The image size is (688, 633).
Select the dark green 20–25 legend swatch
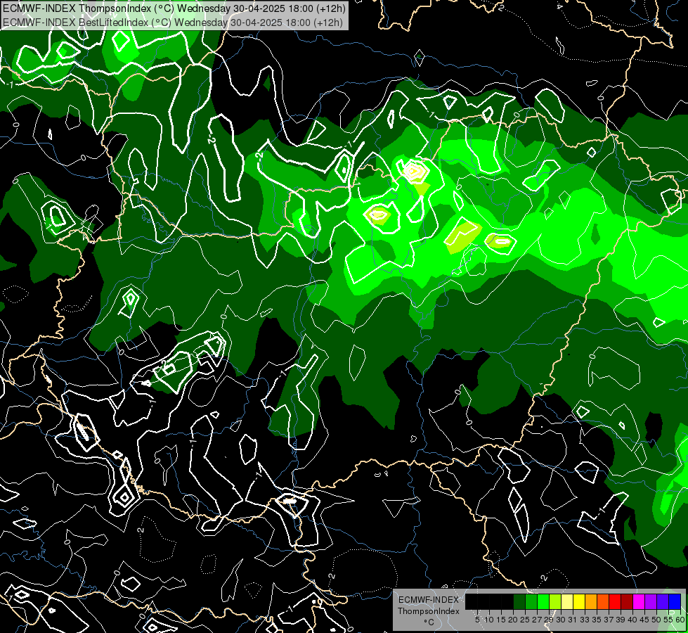(519, 601)
